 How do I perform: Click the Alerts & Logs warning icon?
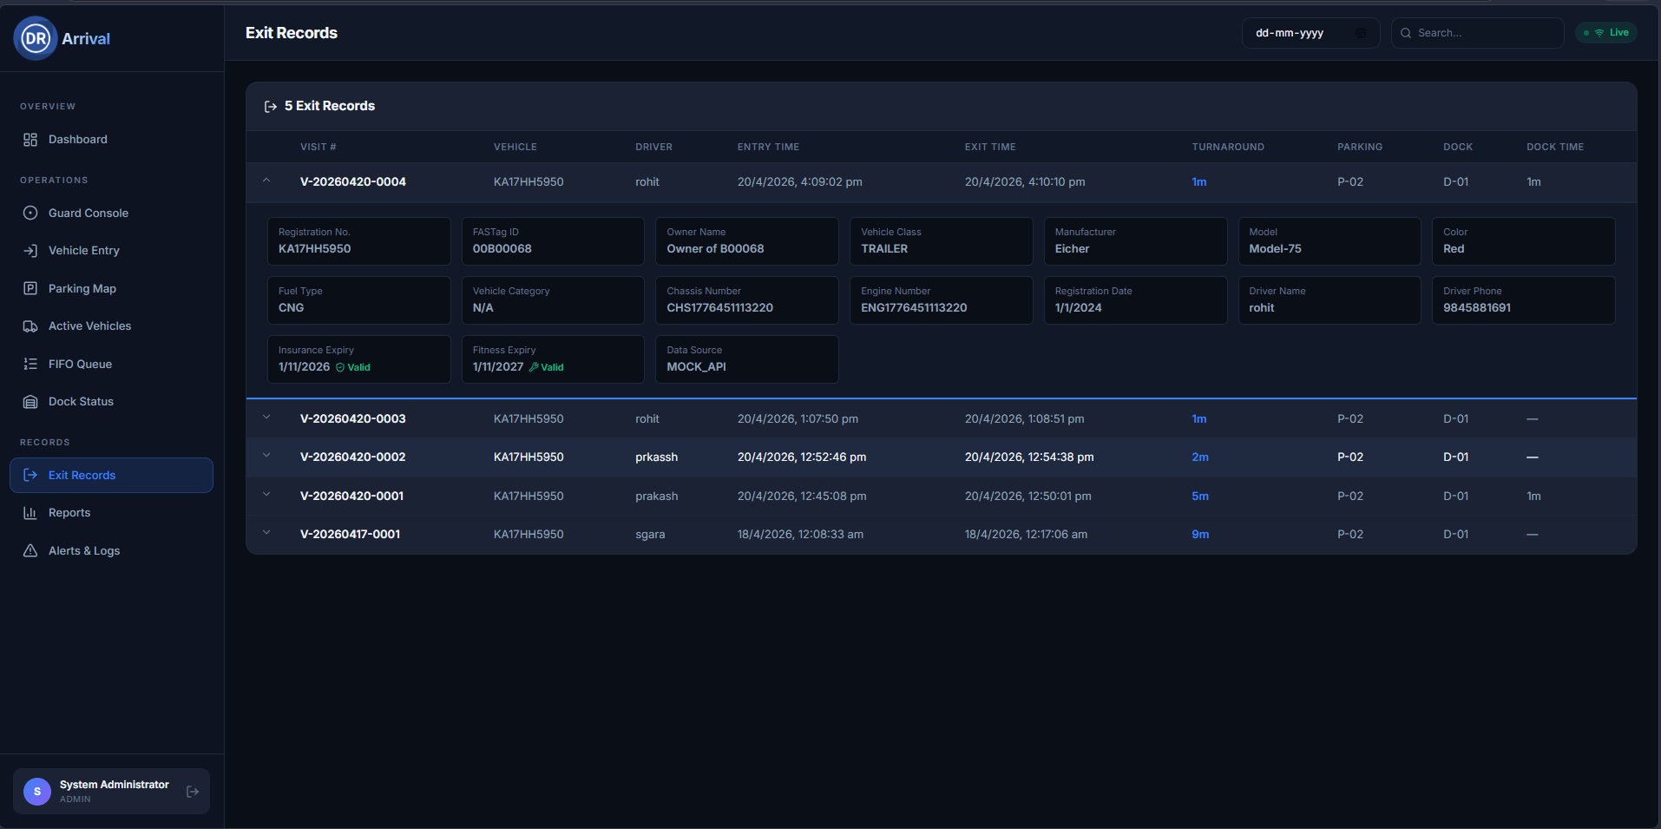30,550
